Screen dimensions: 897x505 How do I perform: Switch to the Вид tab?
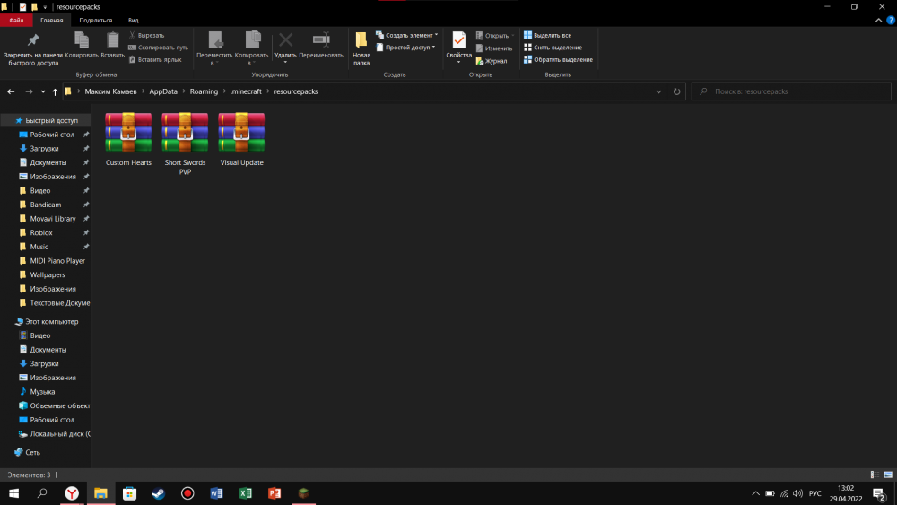134,20
